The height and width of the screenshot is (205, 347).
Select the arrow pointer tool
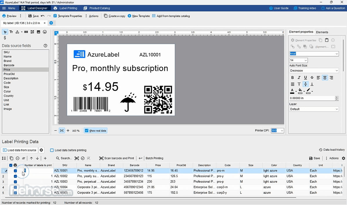pyautogui.click(x=5, y=32)
